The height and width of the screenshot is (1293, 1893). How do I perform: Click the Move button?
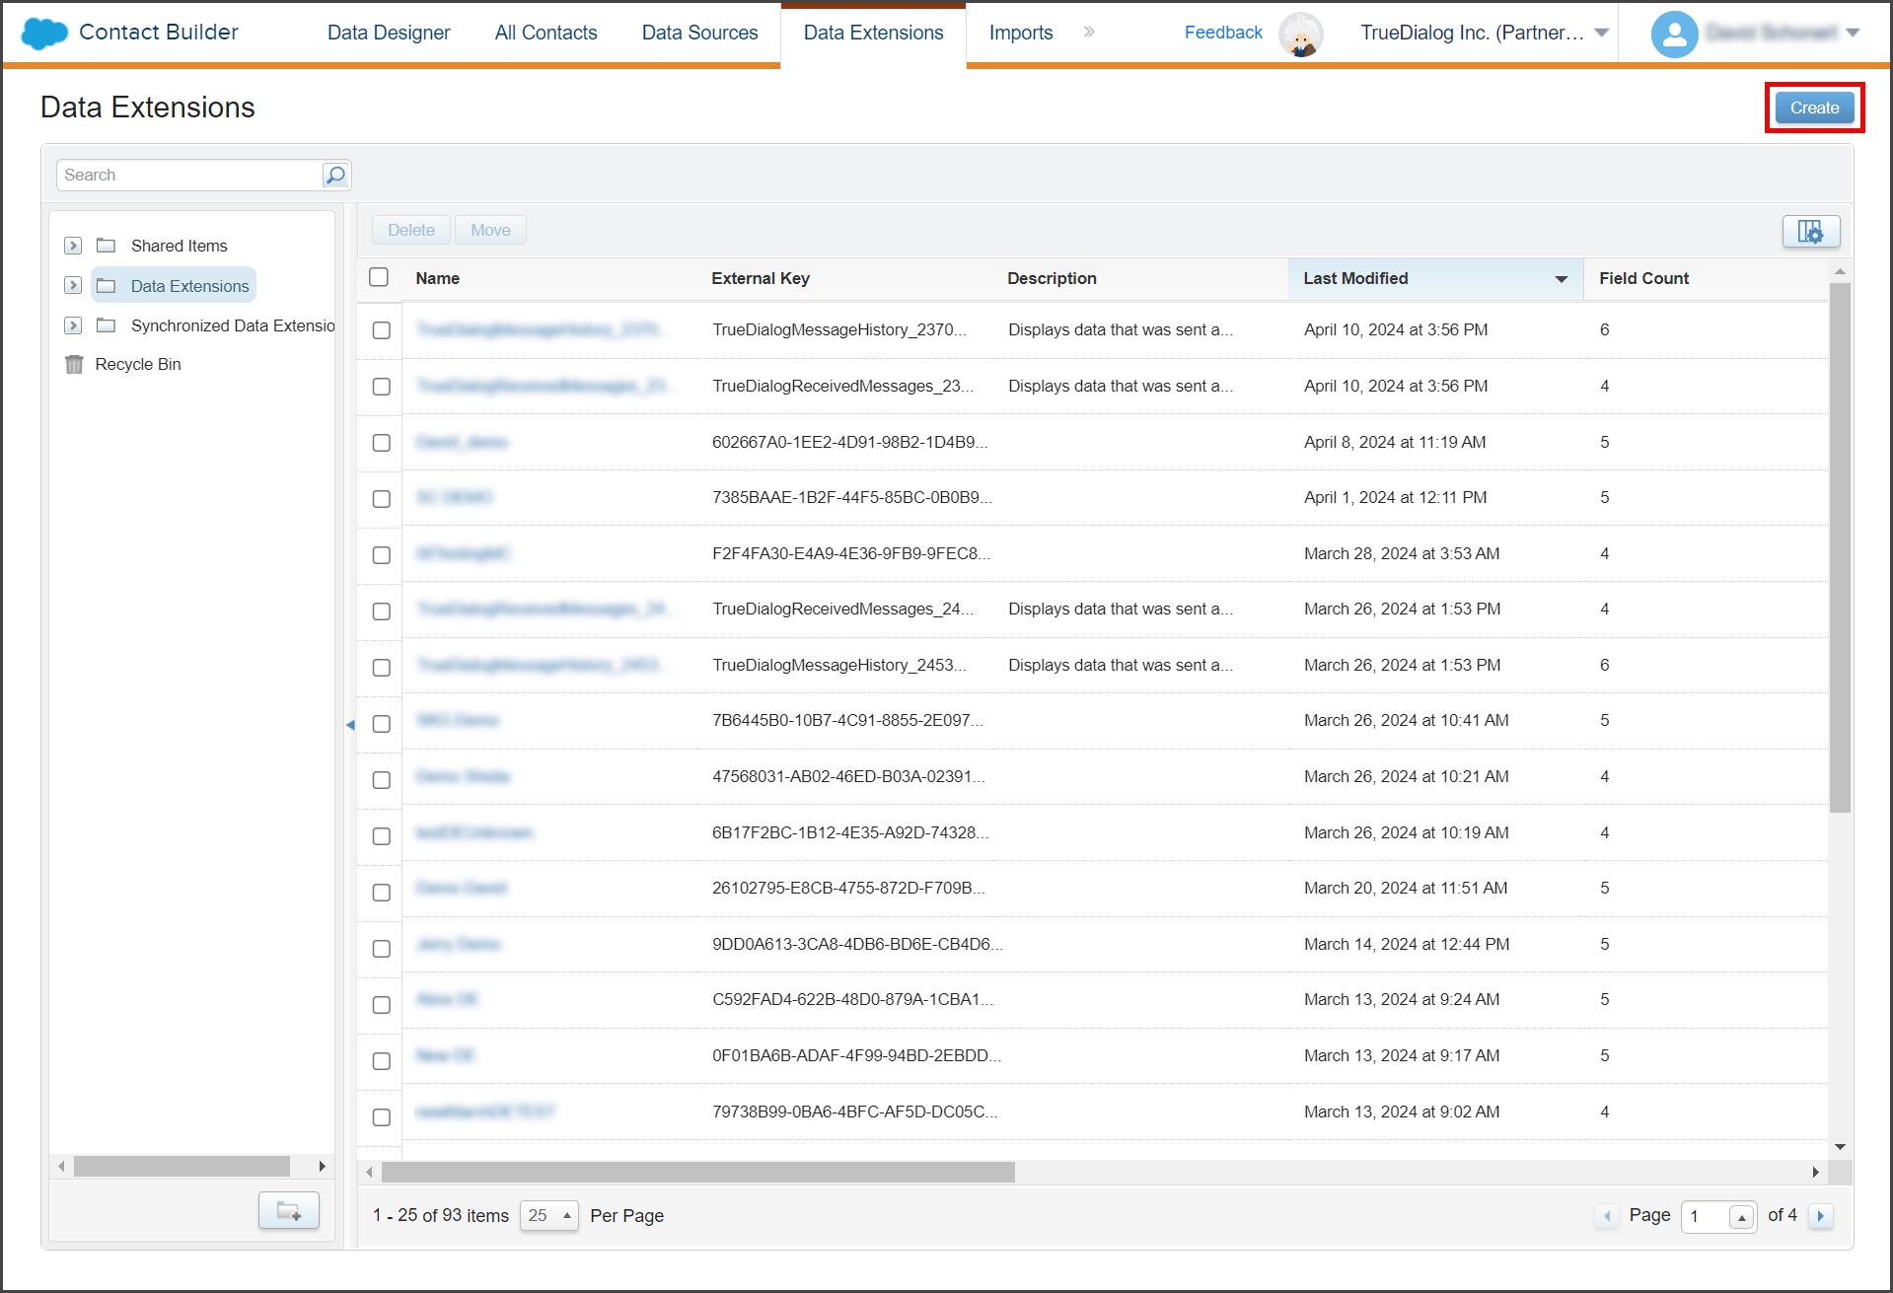tap(490, 230)
